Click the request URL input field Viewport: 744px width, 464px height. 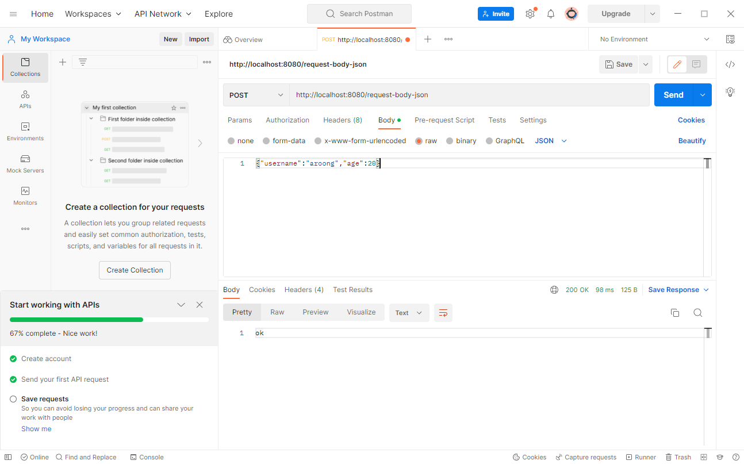click(x=469, y=95)
